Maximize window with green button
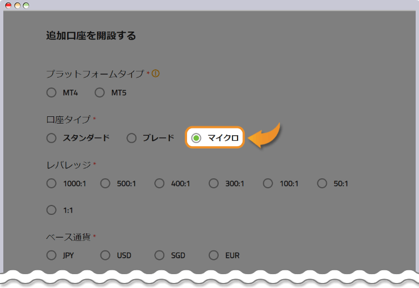This screenshot has width=419, height=288. [x=26, y=6]
